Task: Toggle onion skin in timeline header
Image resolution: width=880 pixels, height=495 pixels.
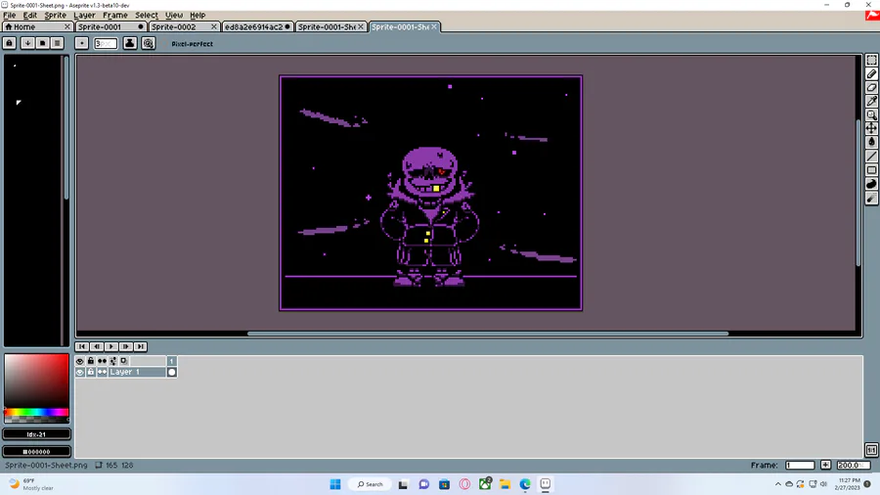Action: point(124,361)
